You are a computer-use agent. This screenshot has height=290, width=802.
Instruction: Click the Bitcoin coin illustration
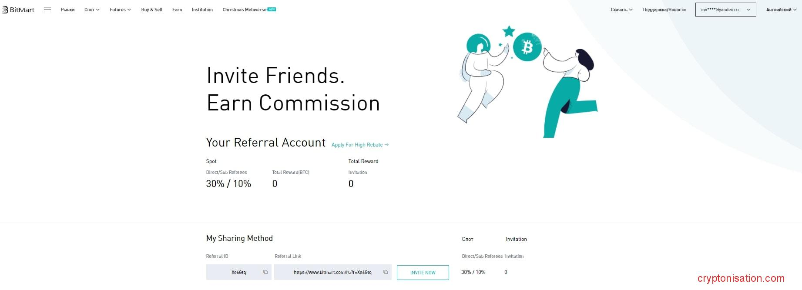(x=527, y=47)
